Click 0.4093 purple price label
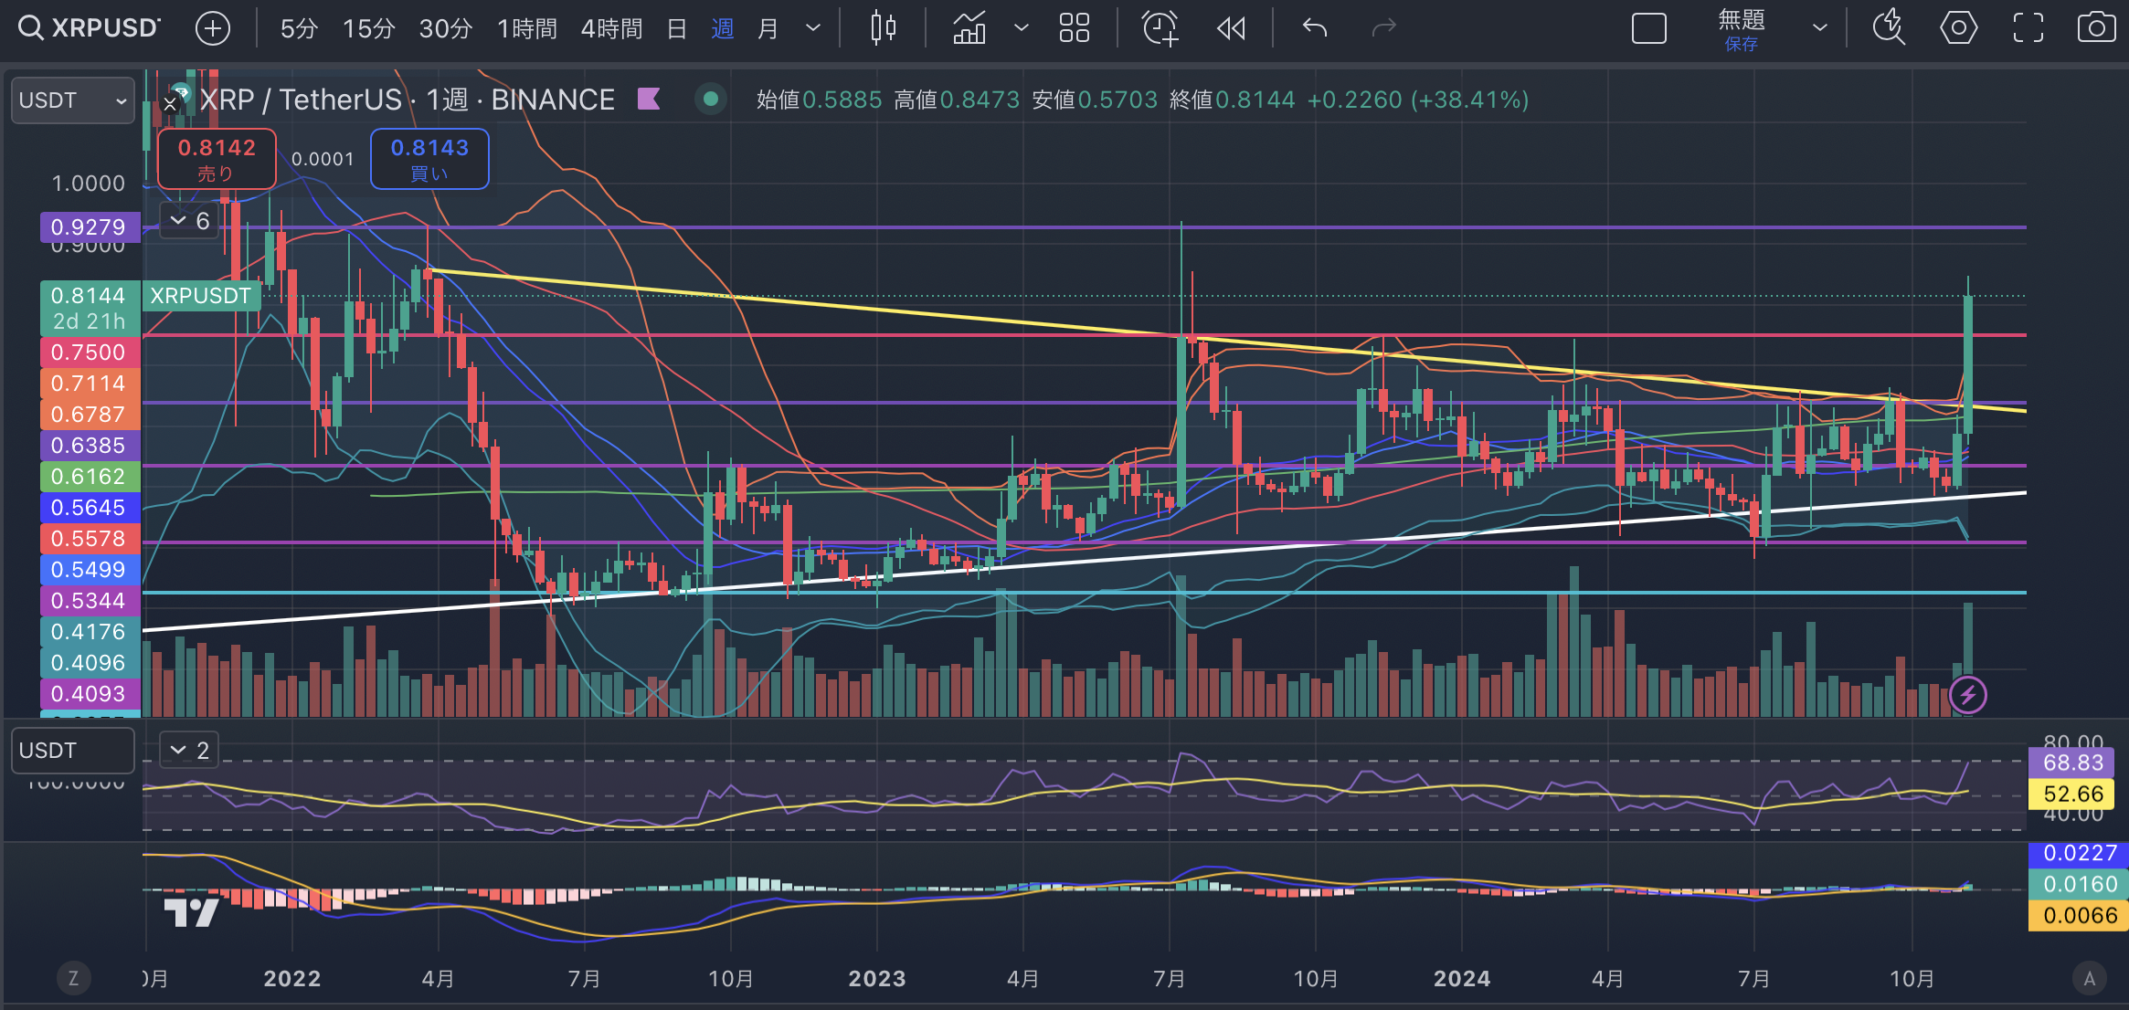This screenshot has height=1010, width=2129. (x=90, y=693)
